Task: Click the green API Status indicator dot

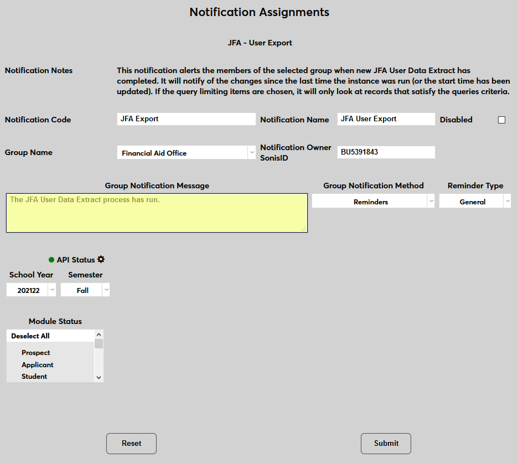Action: pyautogui.click(x=51, y=260)
